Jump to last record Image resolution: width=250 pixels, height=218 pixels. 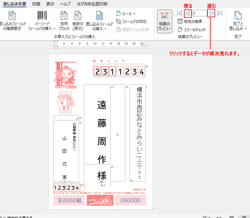219,13
